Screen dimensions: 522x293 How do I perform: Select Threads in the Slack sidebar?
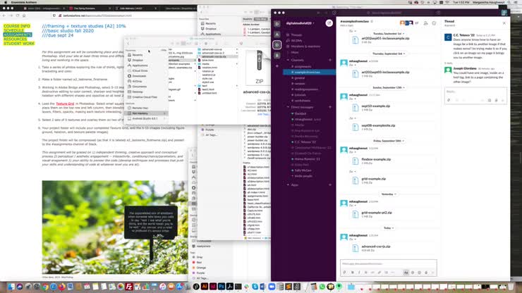(296, 35)
